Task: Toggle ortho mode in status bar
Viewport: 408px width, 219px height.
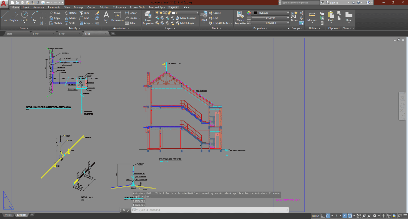Action: pyautogui.click(x=322, y=216)
